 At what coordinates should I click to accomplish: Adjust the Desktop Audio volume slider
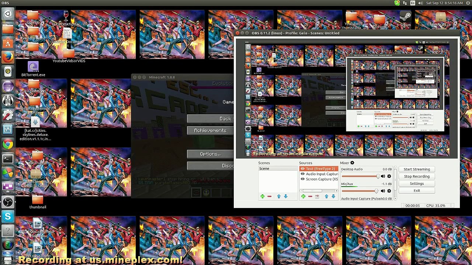[360, 177]
